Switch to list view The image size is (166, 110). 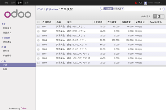pyautogui.click(x=155, y=16)
